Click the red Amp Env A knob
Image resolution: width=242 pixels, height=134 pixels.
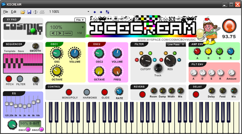(x=197, y=52)
